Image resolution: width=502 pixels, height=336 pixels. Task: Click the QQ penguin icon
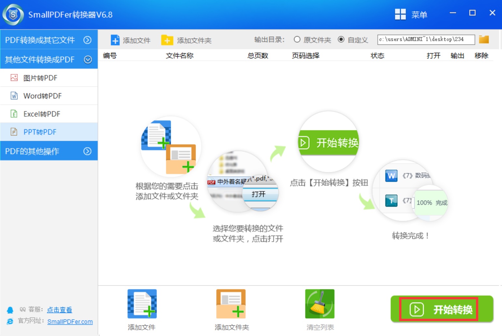click(x=10, y=310)
